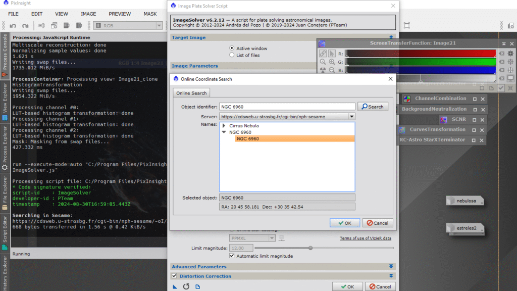Click the overlapping-windows icon in PixInsight toolbar
517x291 pixels.
click(x=54, y=25)
